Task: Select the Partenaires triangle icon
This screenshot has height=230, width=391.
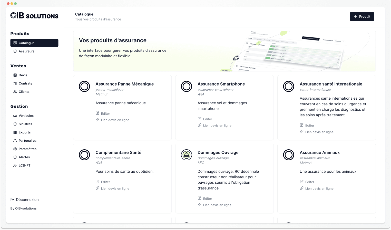Action: [15, 141]
